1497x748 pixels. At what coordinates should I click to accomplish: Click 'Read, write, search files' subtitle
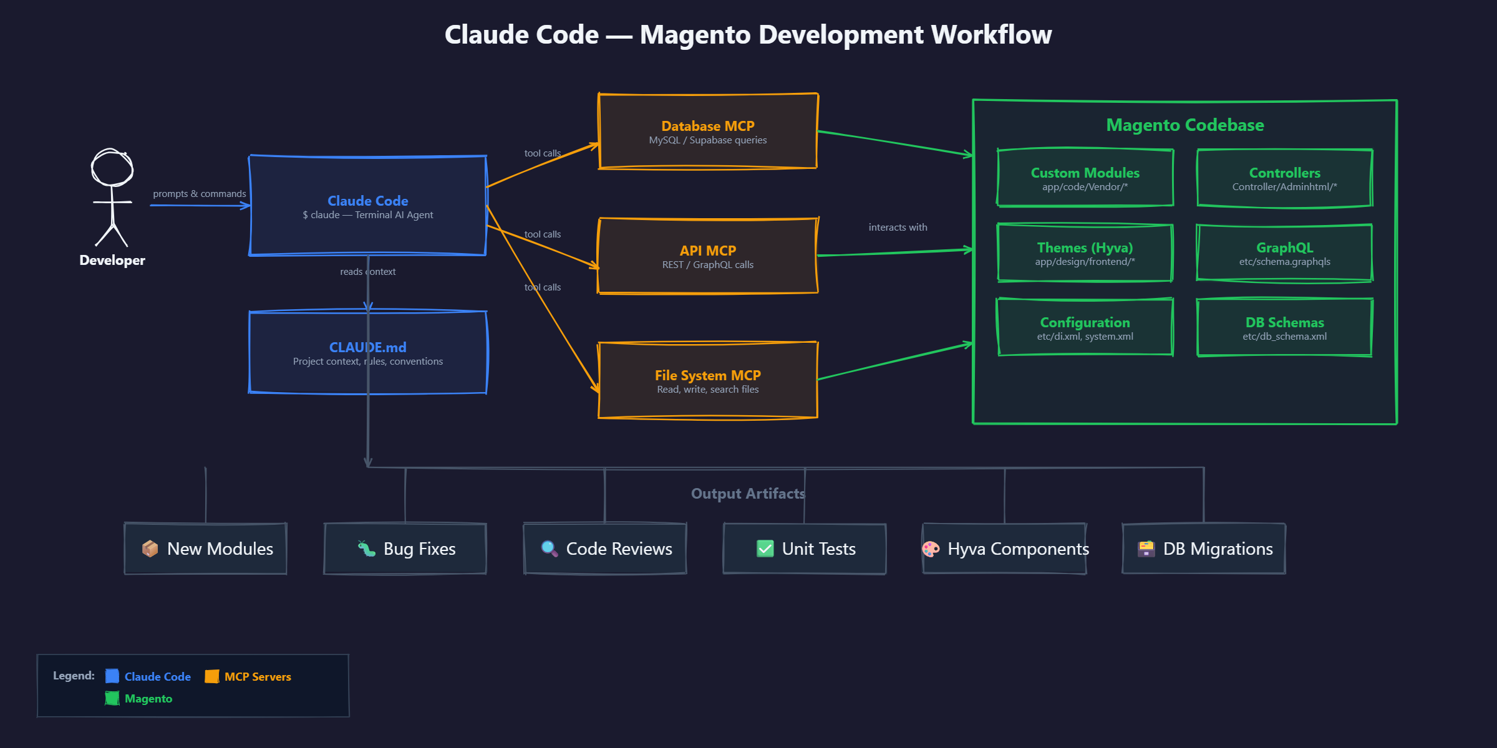tap(708, 390)
